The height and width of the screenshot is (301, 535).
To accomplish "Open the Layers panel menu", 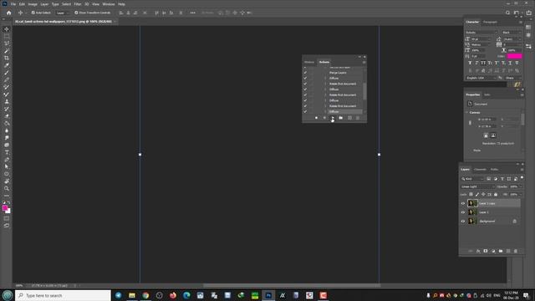I will pyautogui.click(x=522, y=169).
